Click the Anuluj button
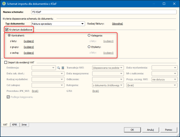The width and height of the screenshot is (180, 137). [x=150, y=130]
